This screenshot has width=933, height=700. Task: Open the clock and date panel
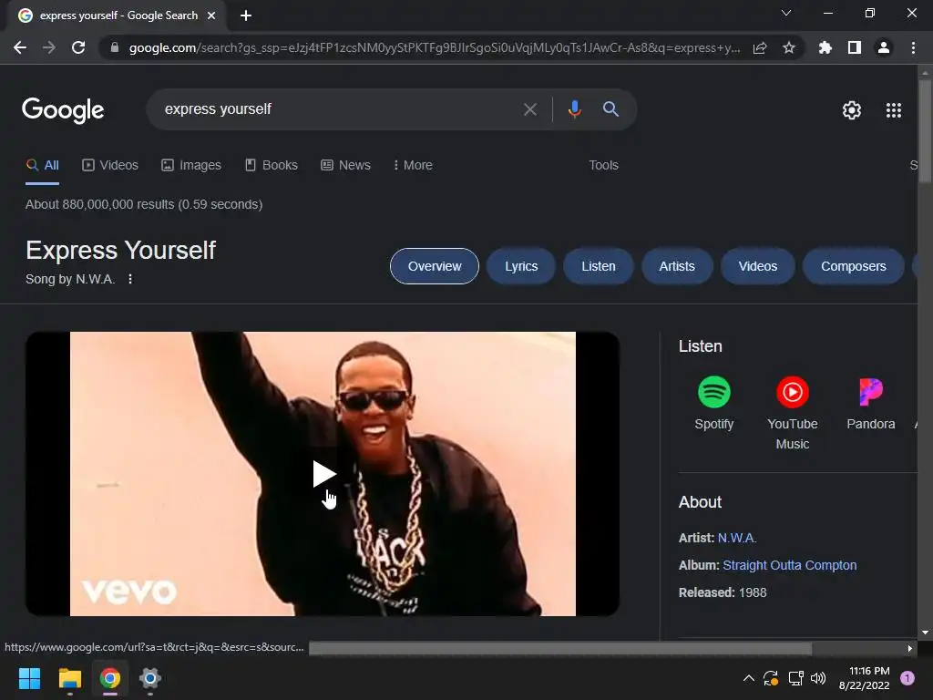(x=864, y=678)
